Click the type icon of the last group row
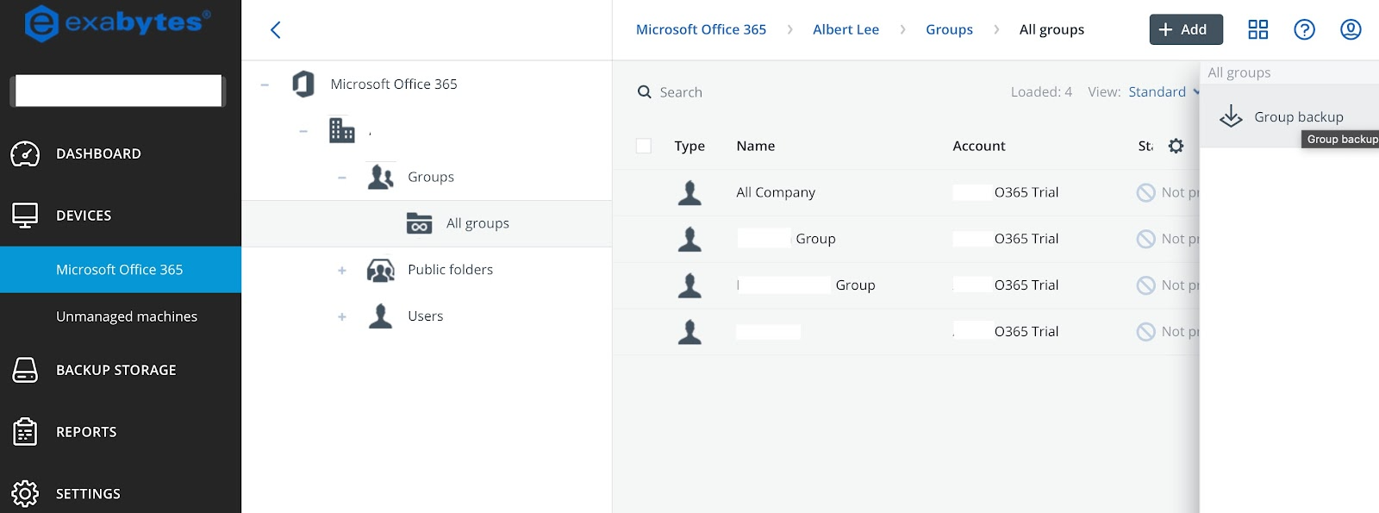The height and width of the screenshot is (513, 1379). click(x=689, y=332)
